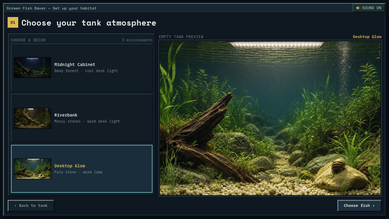
Task: Click the 'Choose your tank atmosphere' heading
Action: point(89,23)
